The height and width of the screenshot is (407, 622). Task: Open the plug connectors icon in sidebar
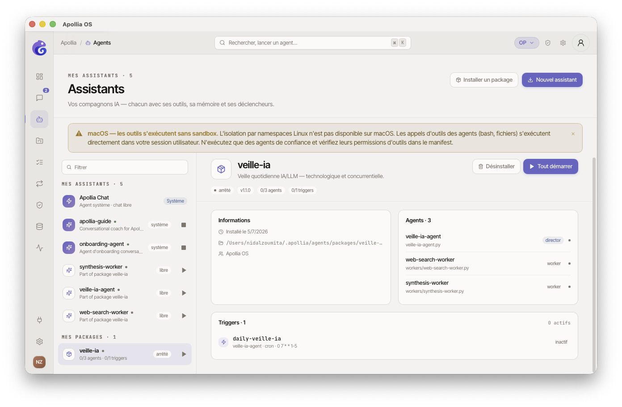pos(39,320)
